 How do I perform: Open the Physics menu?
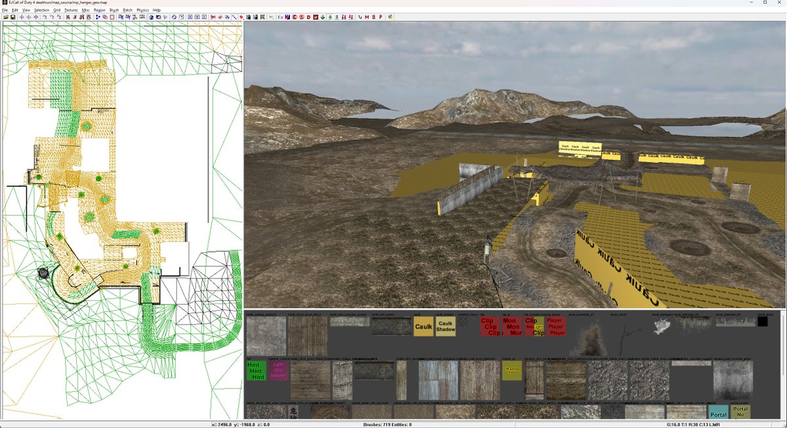point(142,10)
